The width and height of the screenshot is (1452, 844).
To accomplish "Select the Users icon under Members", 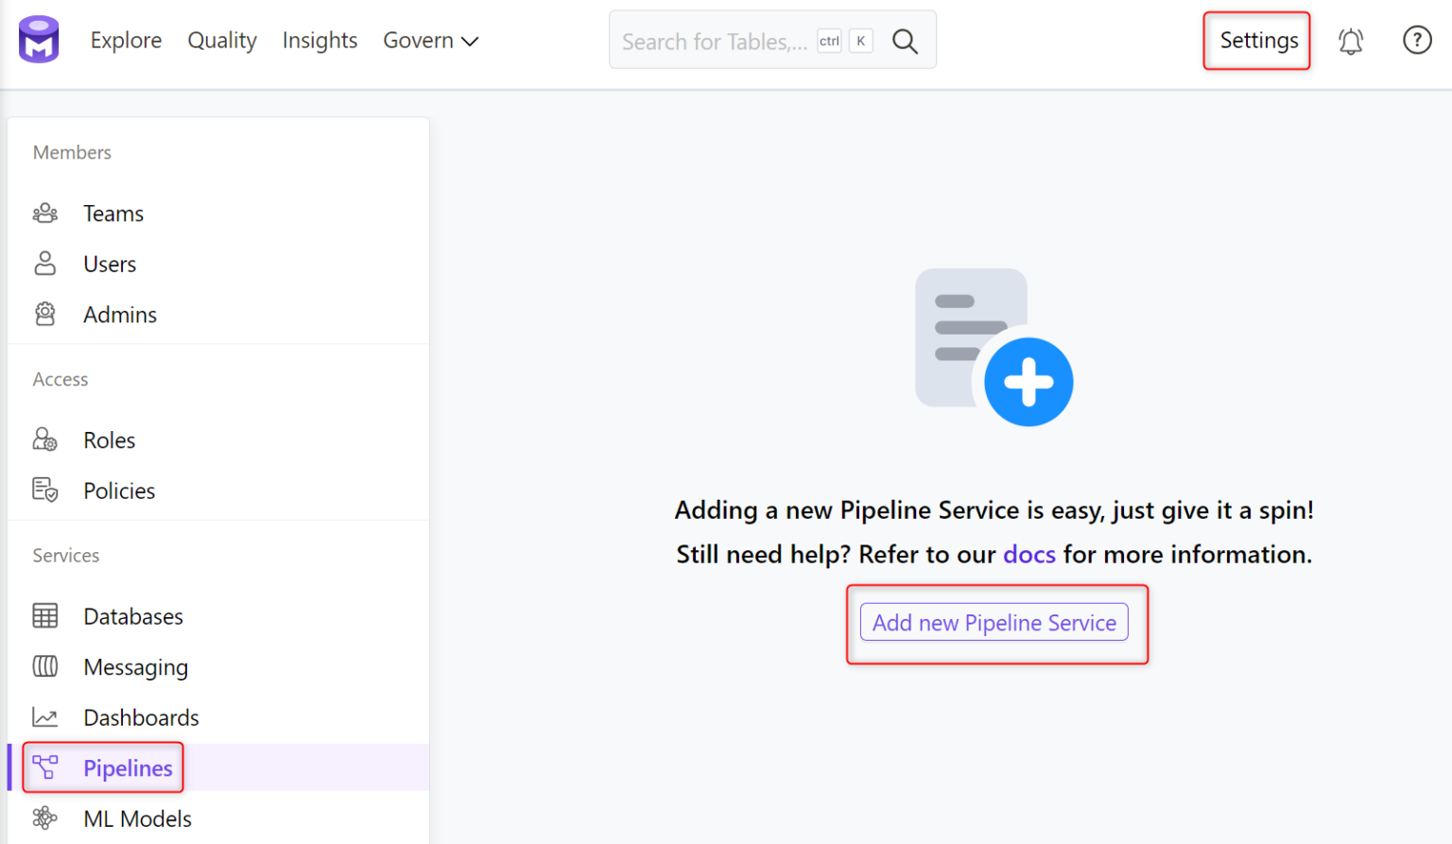I will pos(45,264).
